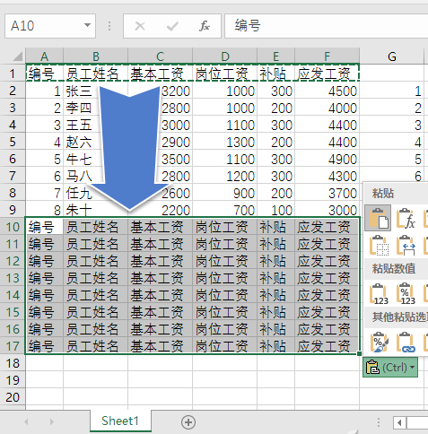Click the Cancel X in formula bar
The height and width of the screenshot is (434, 428).
click(140, 26)
